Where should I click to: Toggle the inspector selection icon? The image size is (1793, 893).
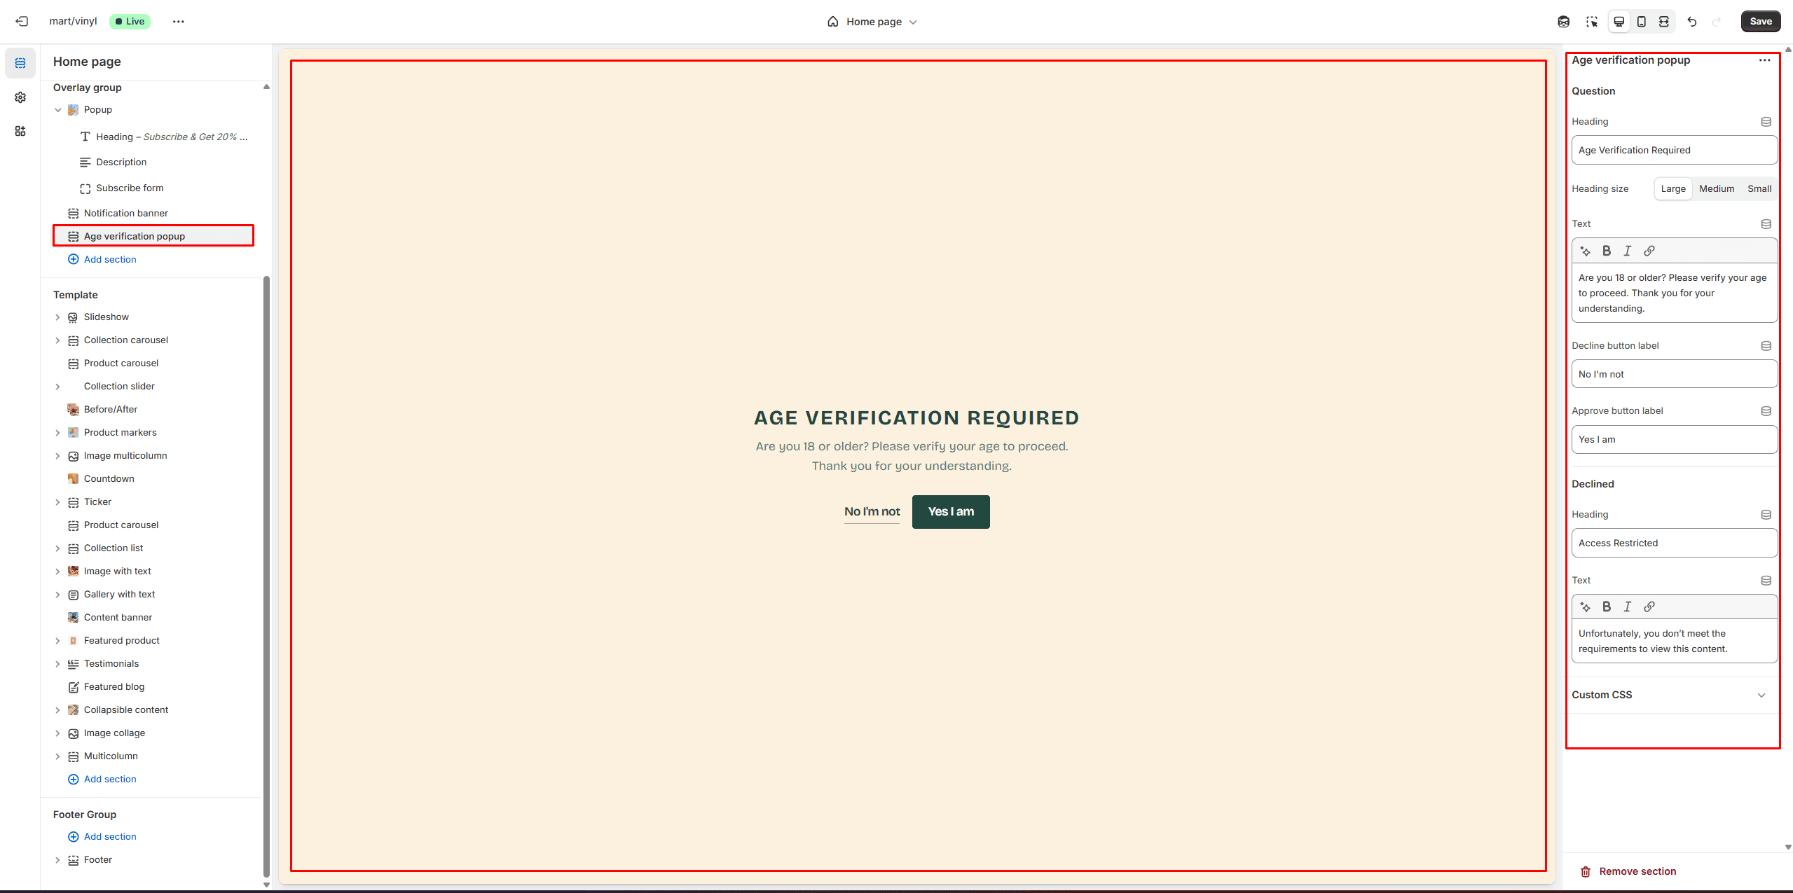1592,22
